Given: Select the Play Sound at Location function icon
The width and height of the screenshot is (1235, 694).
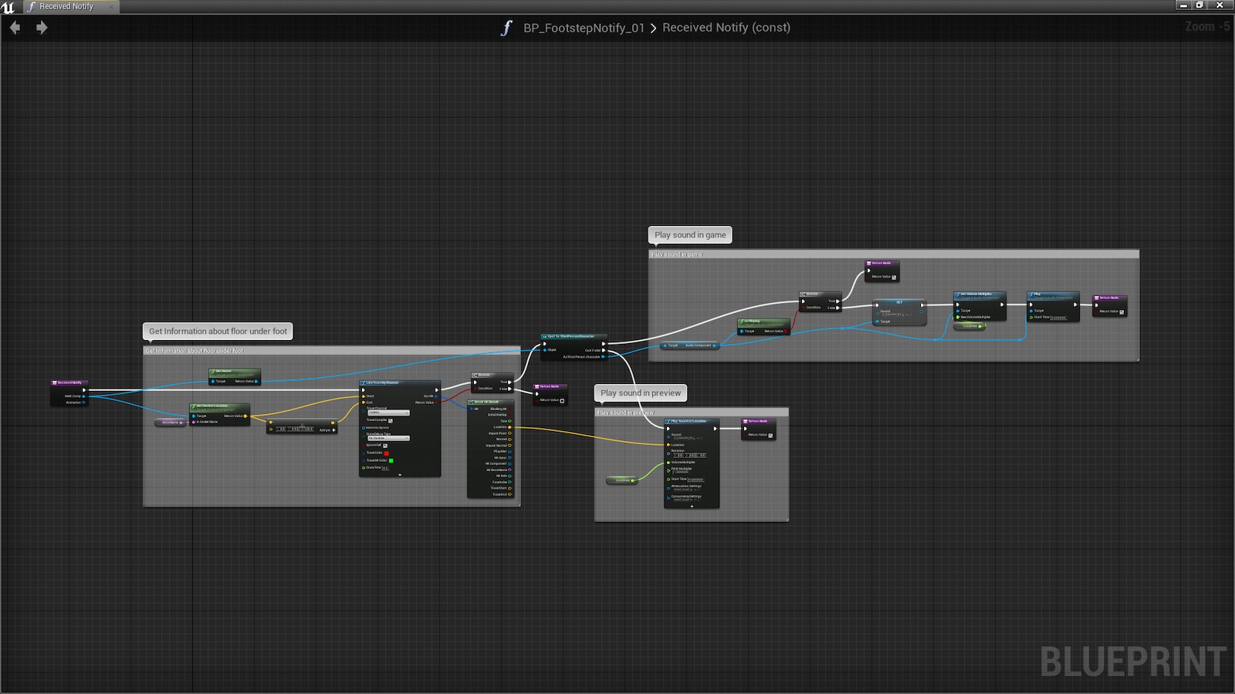Looking at the screenshot, I should (x=668, y=421).
